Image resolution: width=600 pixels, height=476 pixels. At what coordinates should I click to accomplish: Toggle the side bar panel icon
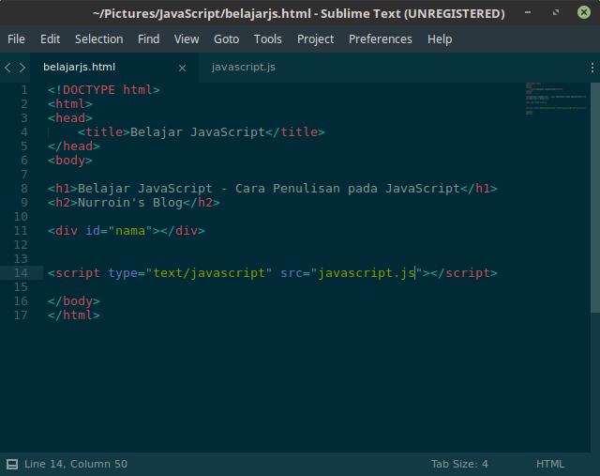pos(12,464)
